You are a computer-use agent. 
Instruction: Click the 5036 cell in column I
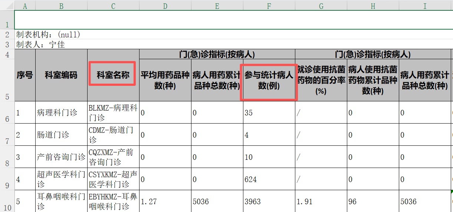[425, 201]
